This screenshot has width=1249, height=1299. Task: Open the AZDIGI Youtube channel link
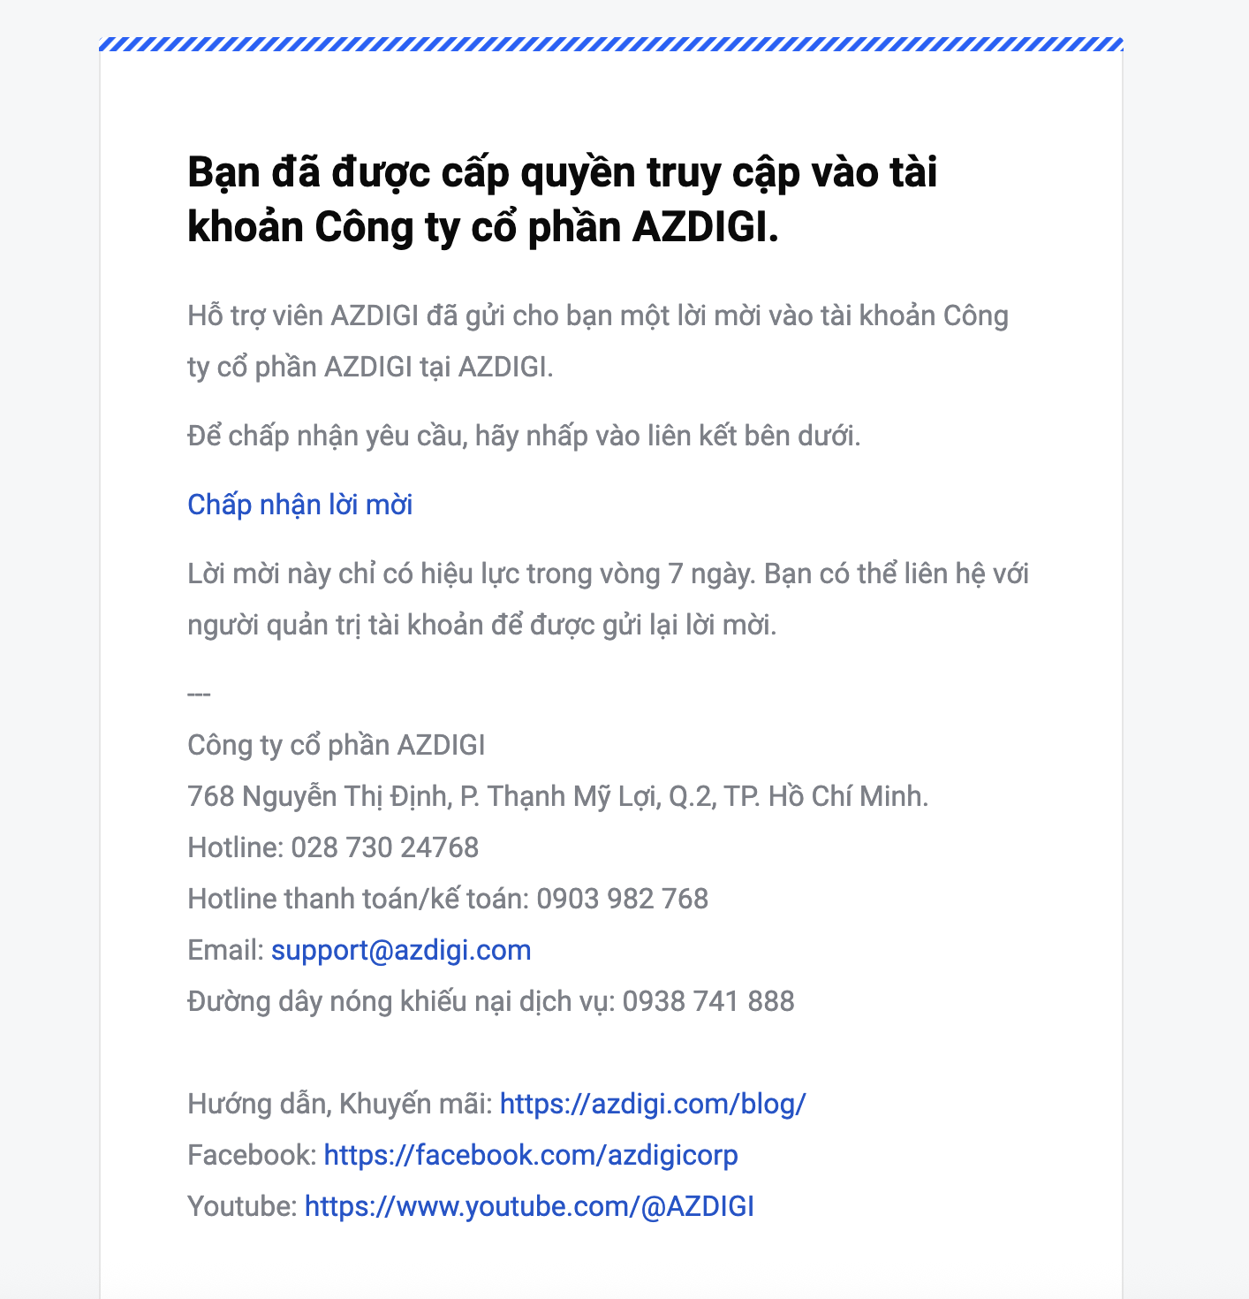point(529,1206)
